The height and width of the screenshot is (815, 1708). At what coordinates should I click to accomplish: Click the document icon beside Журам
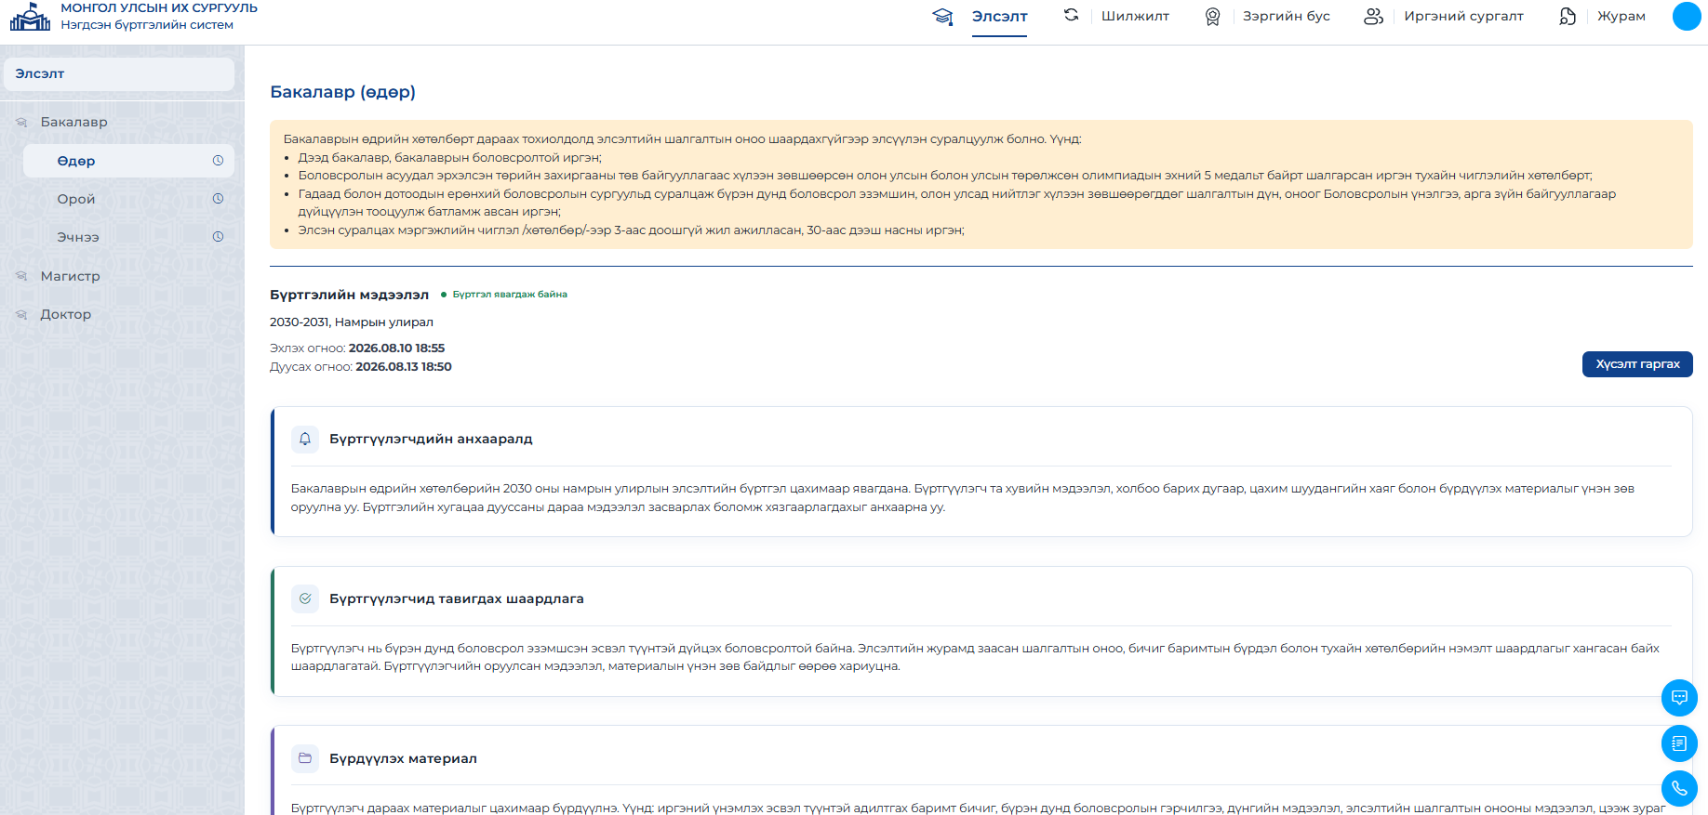point(1568,16)
